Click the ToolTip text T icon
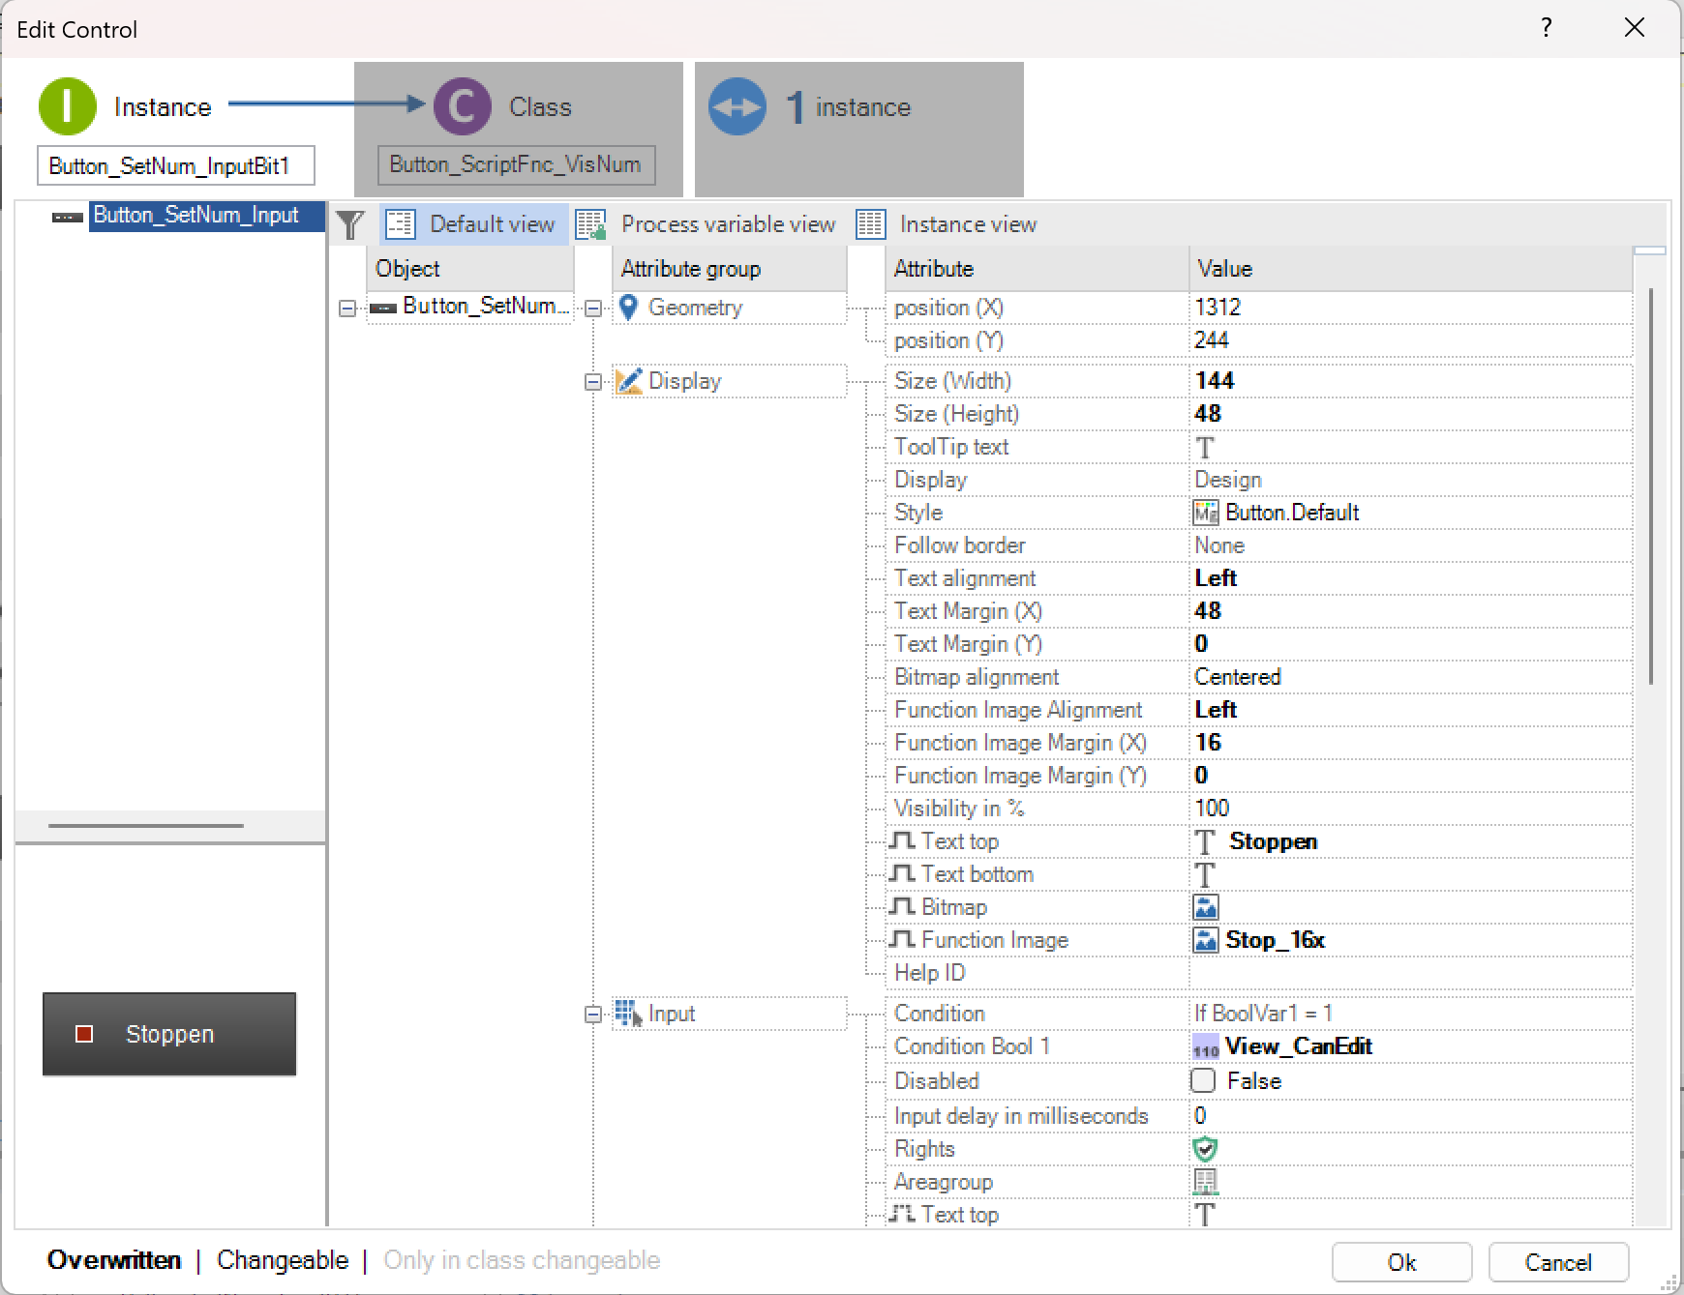Screen dimensions: 1684x1295 click(x=1205, y=448)
